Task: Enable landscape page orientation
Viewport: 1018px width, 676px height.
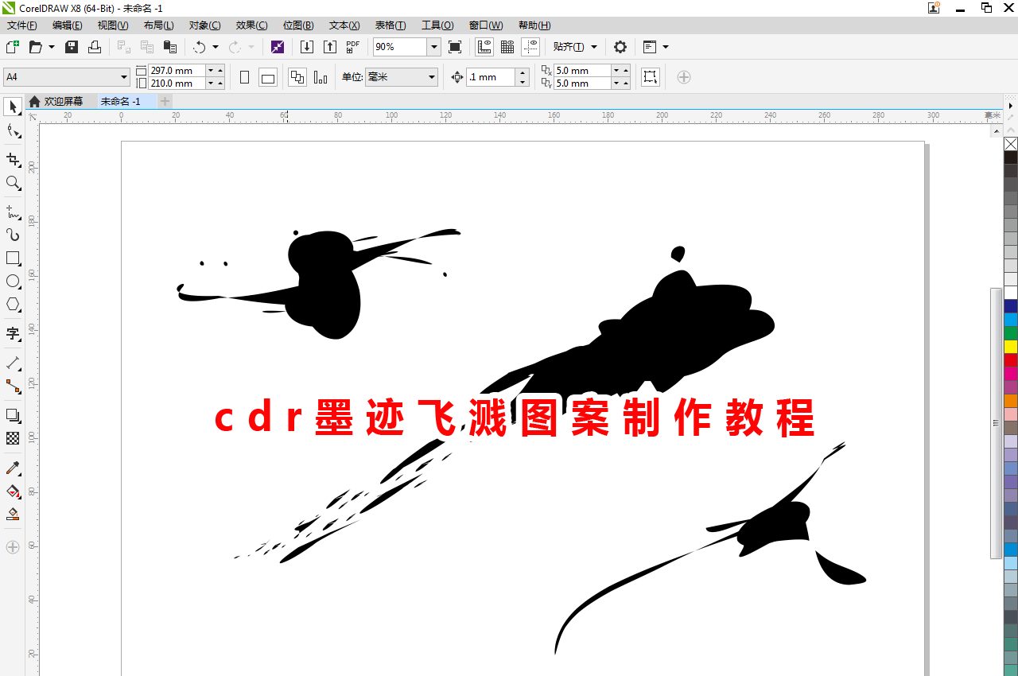Action: pyautogui.click(x=266, y=76)
